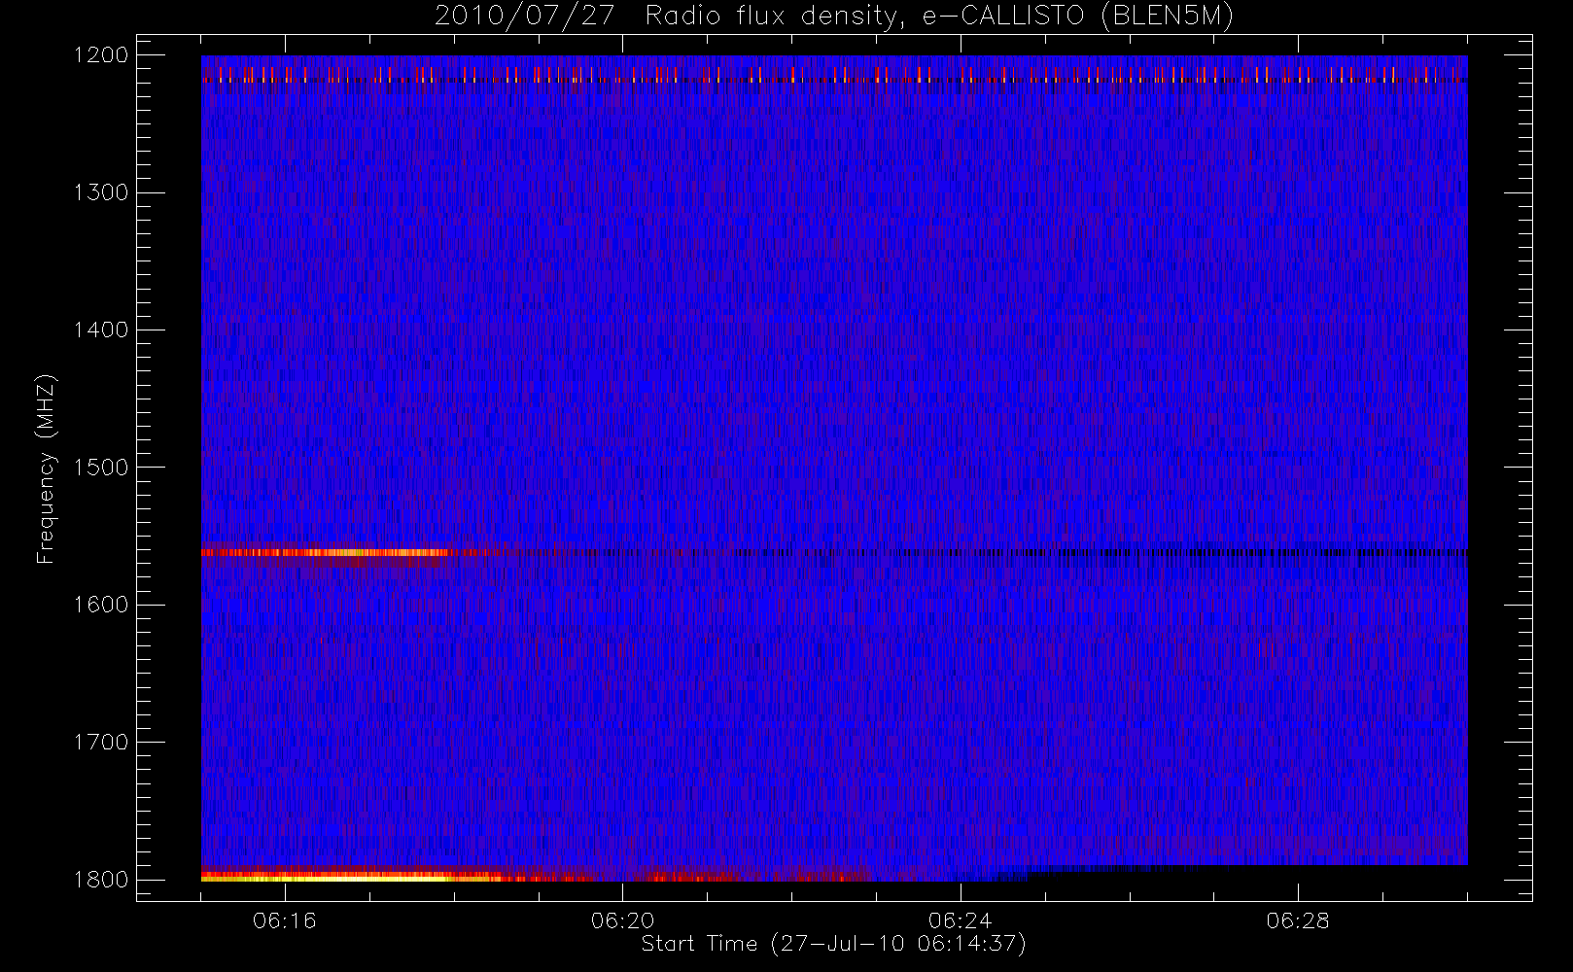The width and height of the screenshot is (1573, 972).
Task: Click the 06:16 time tick label
Action: point(285,920)
